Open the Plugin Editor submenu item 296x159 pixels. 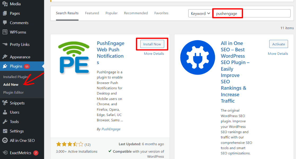pyautogui.click(x=14, y=92)
